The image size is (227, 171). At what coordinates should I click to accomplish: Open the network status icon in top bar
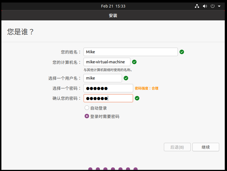(x=197, y=6)
